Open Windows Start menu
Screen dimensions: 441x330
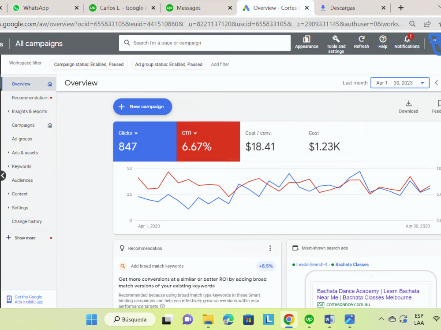pos(91,319)
